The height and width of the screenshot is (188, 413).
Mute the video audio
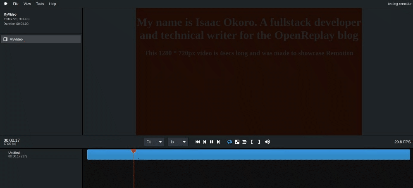coord(267,142)
